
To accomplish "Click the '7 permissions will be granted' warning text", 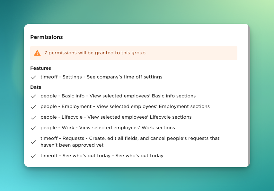I will coord(95,53).
